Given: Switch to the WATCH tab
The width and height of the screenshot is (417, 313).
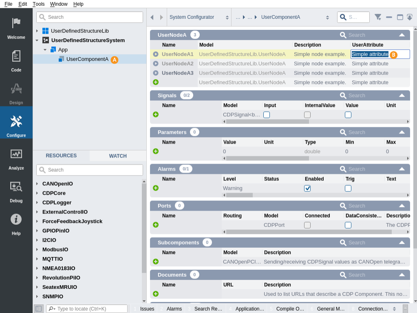Looking at the screenshot, I should point(118,156).
